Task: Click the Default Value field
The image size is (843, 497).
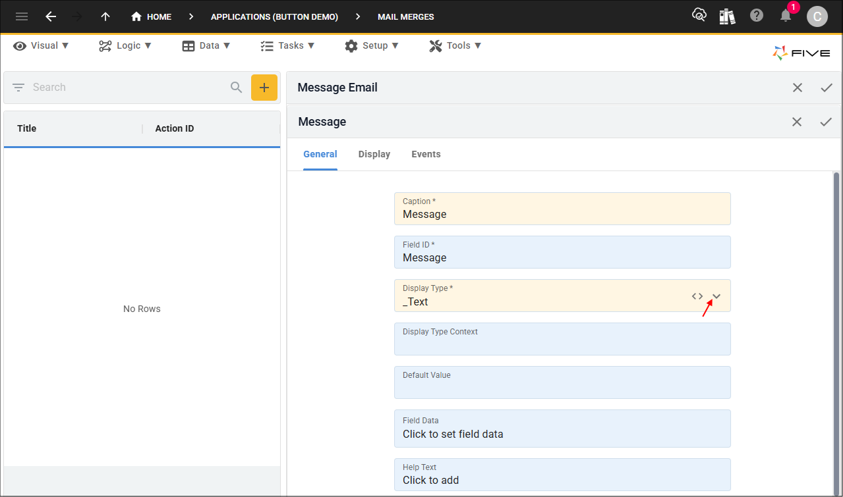Action: tap(562, 382)
